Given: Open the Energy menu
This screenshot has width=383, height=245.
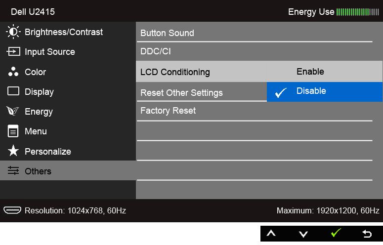Looking at the screenshot, I should coord(68,111).
